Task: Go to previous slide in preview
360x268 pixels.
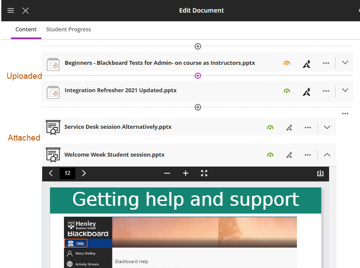Action: [51, 173]
